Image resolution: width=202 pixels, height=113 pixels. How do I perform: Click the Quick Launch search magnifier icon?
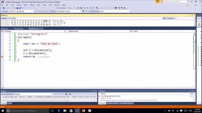[x=188, y=2]
